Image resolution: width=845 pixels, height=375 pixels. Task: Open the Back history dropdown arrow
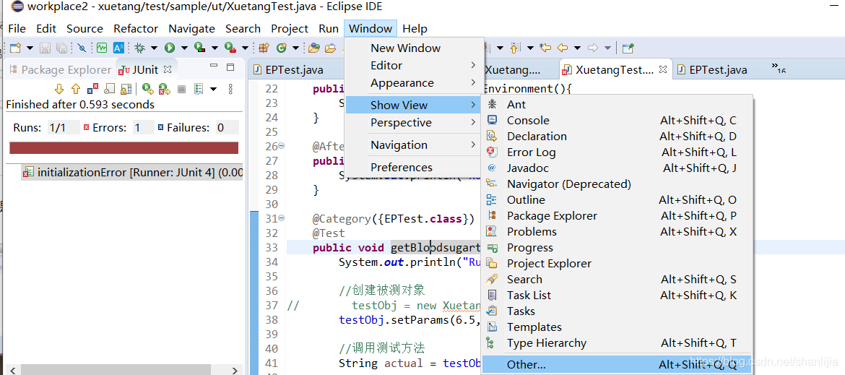coord(577,48)
